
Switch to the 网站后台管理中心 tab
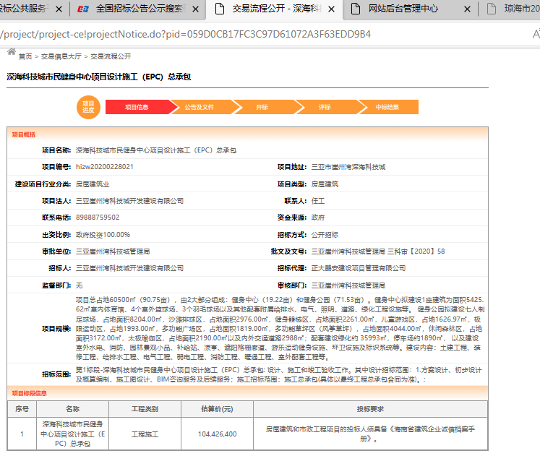pos(412,10)
